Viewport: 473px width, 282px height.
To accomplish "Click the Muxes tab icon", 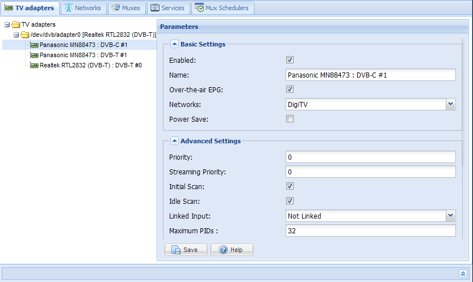I will 116,7.
